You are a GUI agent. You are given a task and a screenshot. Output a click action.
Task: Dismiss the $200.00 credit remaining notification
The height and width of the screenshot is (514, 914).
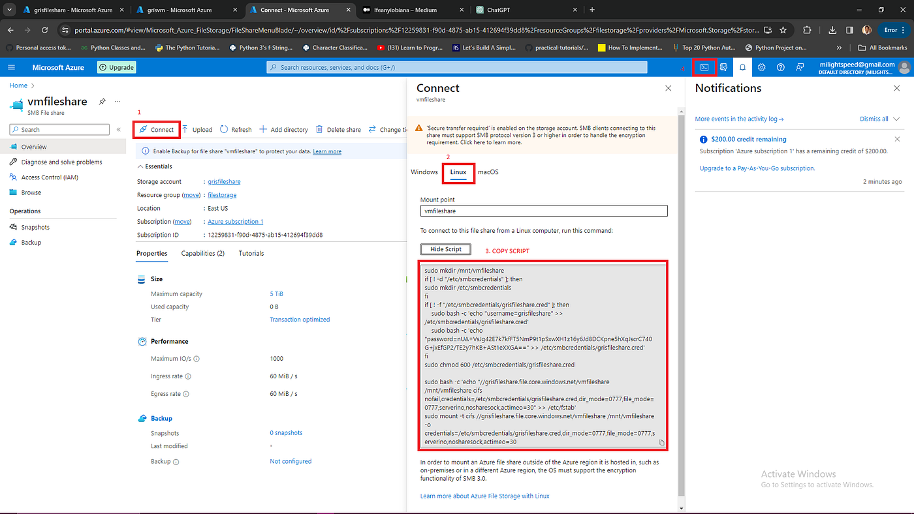[x=897, y=139]
